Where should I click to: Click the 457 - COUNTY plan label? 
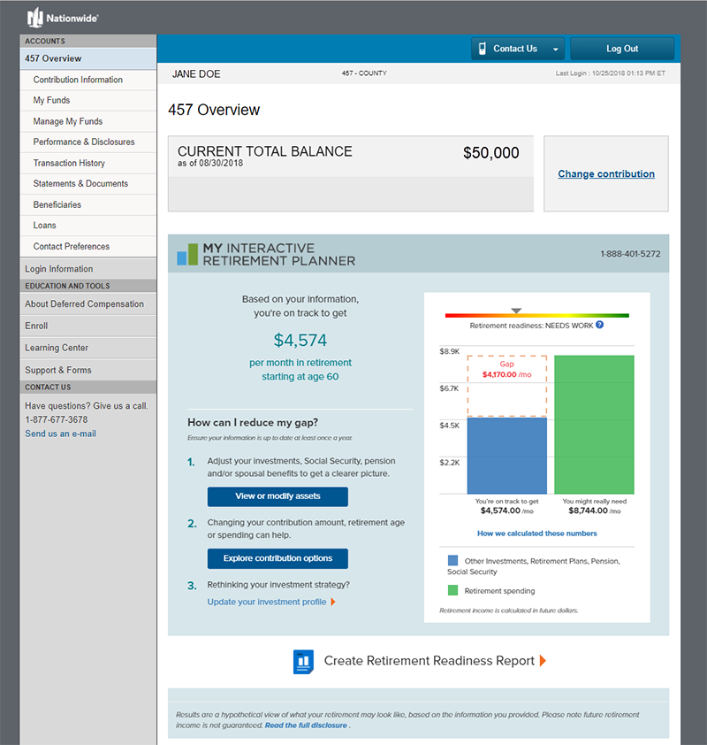(x=364, y=73)
